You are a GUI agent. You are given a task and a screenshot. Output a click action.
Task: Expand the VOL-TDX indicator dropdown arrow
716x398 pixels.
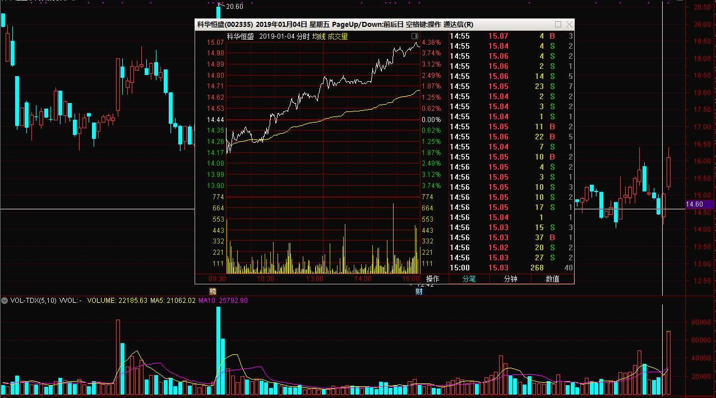(x=4, y=301)
